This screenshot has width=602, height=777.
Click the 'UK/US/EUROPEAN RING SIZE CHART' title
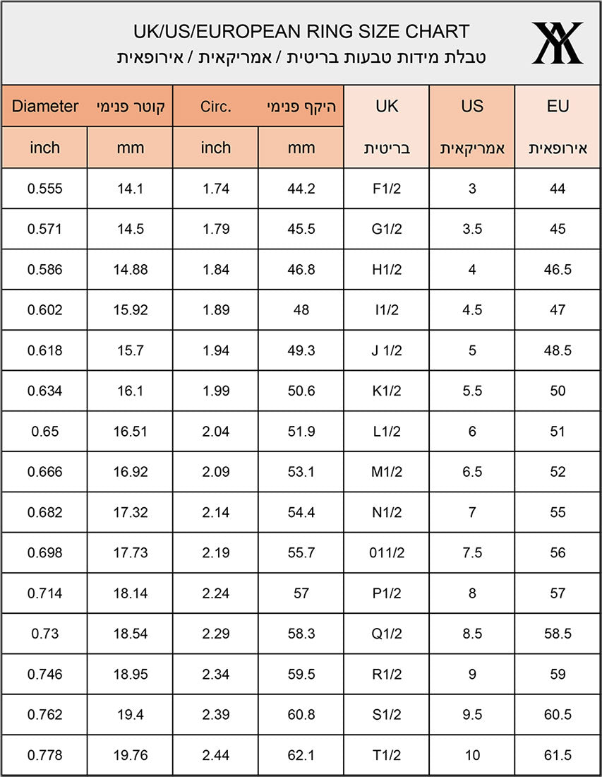[x=301, y=32]
